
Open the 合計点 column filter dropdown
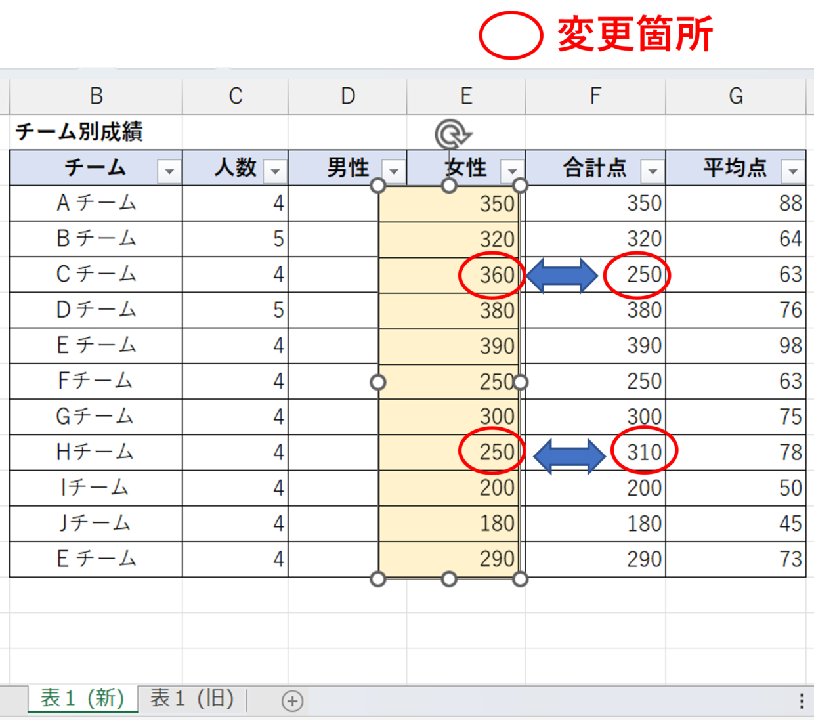(653, 171)
